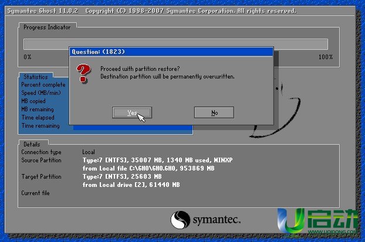Click the MB remaining label
The width and height of the screenshot is (365, 242).
[38, 109]
